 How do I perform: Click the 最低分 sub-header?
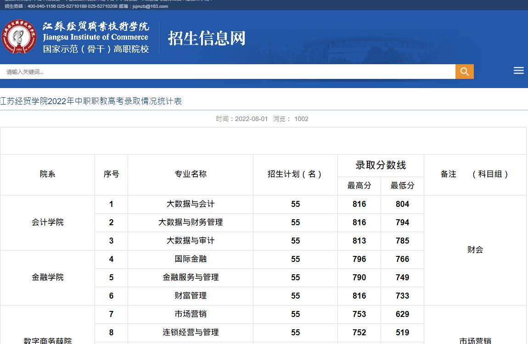(402, 186)
